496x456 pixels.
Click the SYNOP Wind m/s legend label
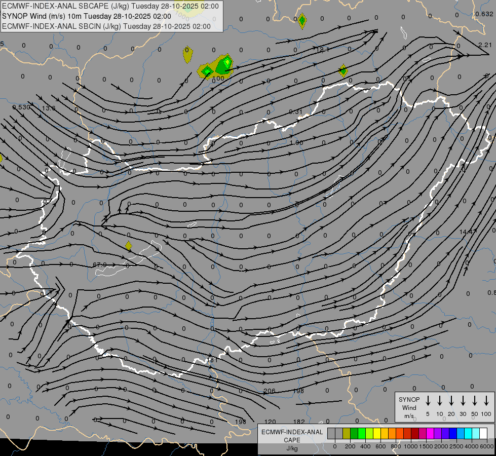(409, 407)
